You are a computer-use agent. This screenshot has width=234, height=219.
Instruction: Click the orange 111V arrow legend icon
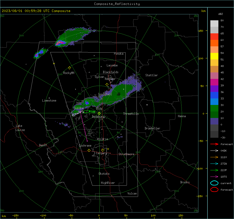[x=214, y=157]
